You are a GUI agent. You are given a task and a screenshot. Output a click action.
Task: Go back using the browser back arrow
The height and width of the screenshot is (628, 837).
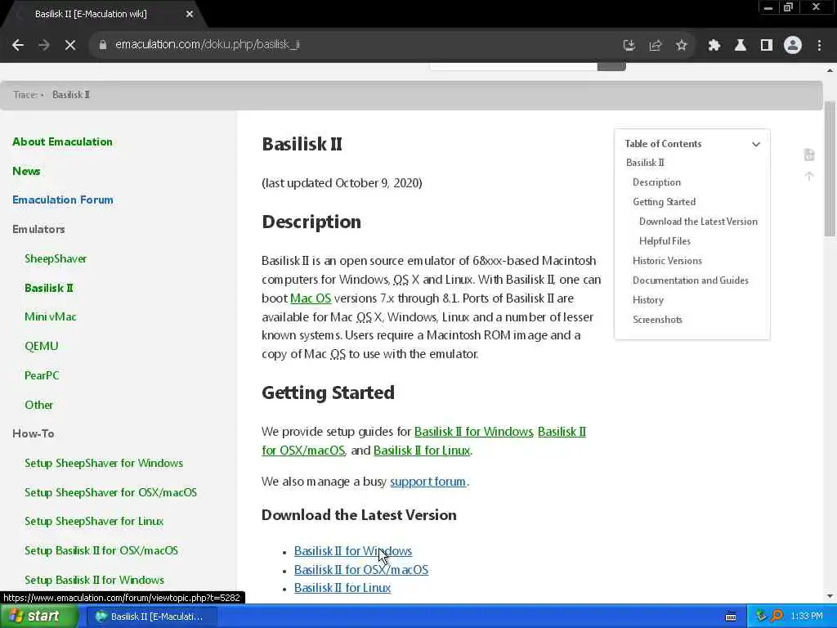(x=18, y=45)
